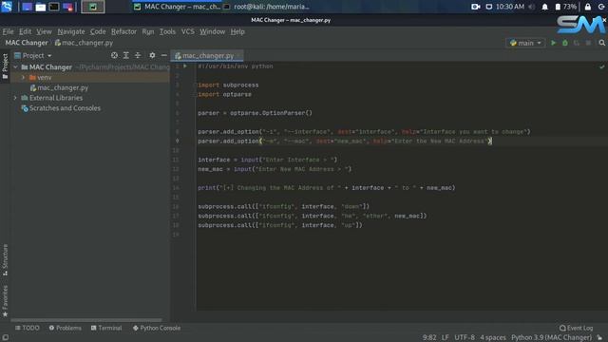Toggle the Structure tool window side tab
608x342 pixels.
tap(5, 259)
